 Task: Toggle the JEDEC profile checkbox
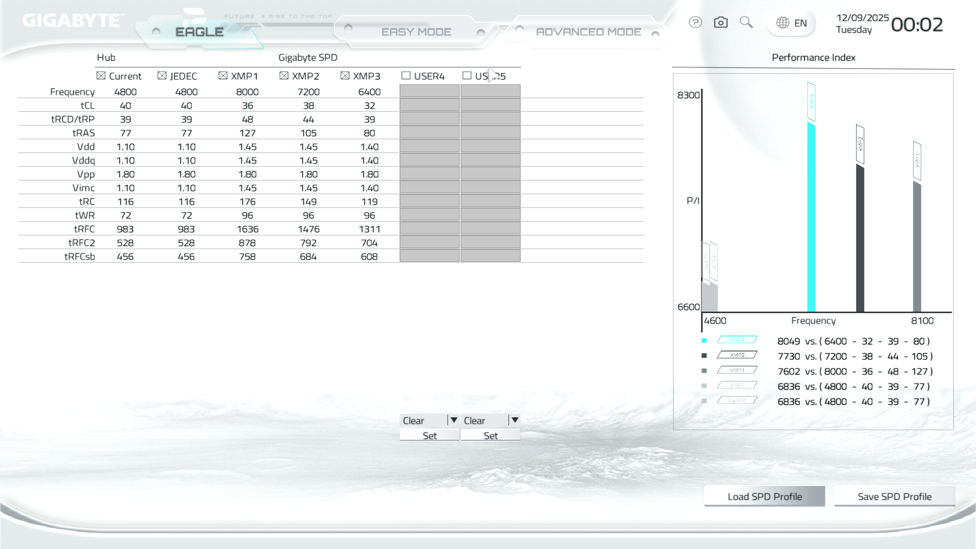click(x=162, y=76)
